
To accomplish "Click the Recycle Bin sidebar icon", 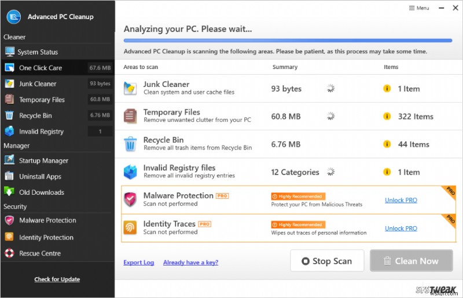I will pos(9,115).
